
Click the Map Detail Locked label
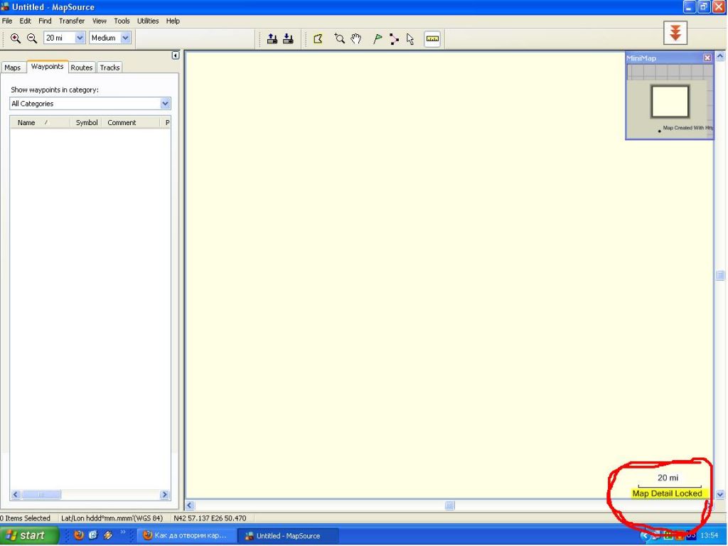point(667,493)
